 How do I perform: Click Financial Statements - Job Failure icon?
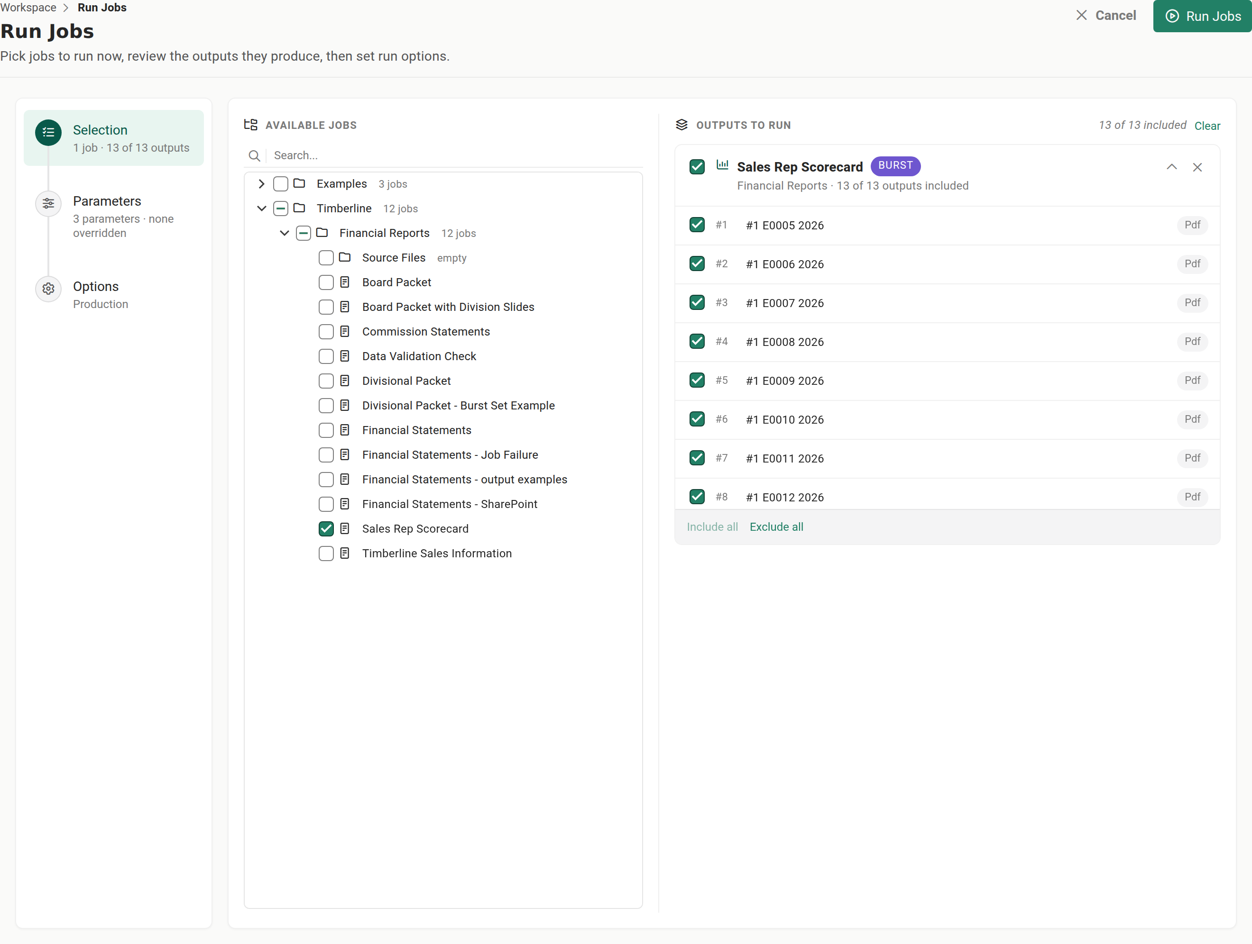click(345, 454)
